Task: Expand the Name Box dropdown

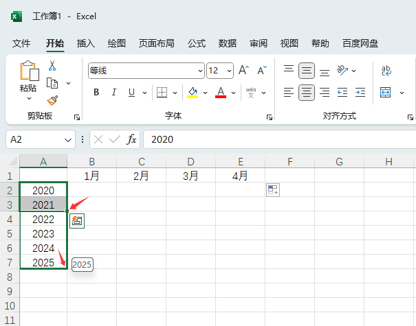Action: coord(68,139)
